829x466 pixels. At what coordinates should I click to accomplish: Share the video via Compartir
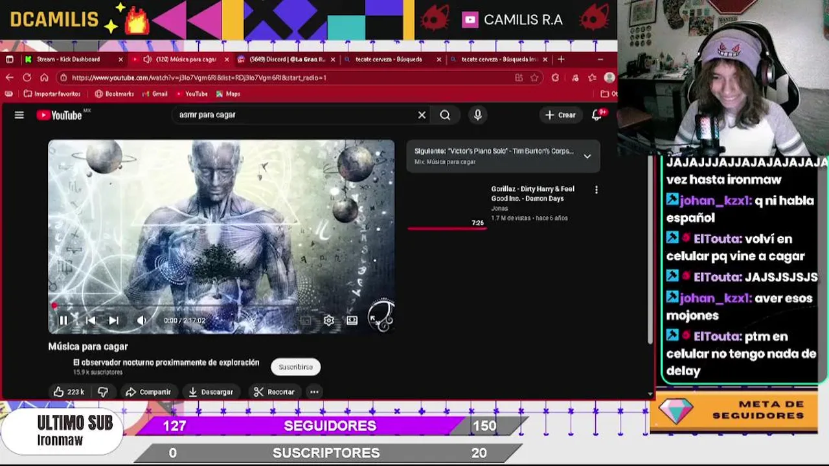tap(148, 392)
